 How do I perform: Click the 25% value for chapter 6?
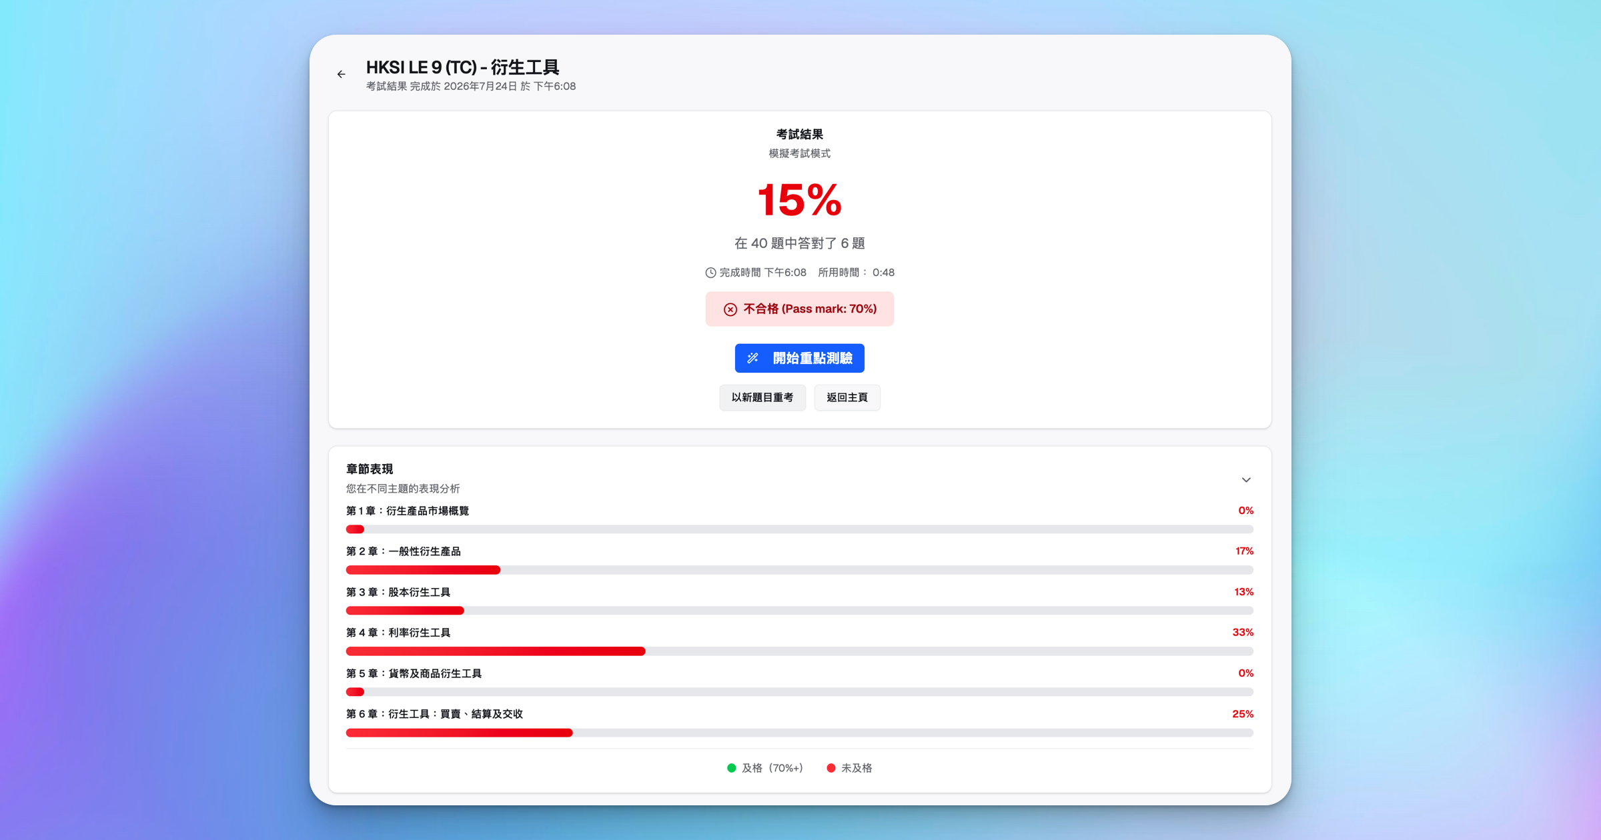pyautogui.click(x=1243, y=714)
